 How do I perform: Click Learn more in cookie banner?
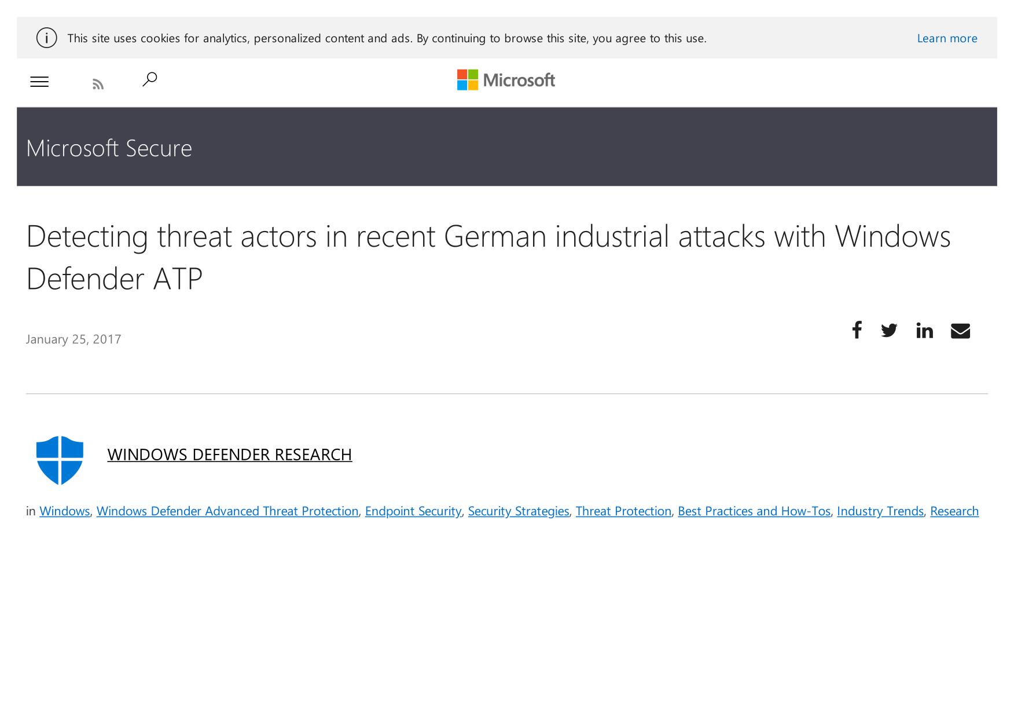947,38
